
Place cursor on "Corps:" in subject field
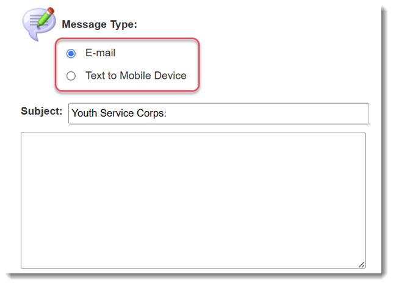click(x=154, y=114)
